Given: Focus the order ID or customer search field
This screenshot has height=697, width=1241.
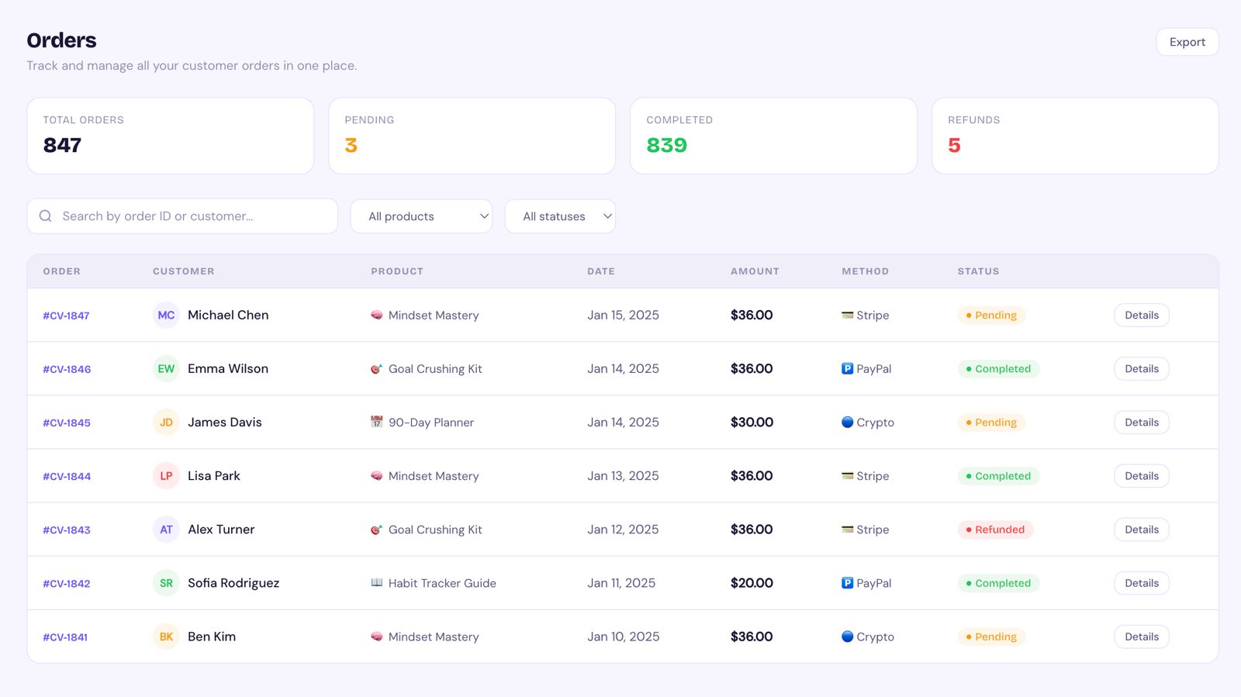Looking at the screenshot, I should pyautogui.click(x=182, y=216).
